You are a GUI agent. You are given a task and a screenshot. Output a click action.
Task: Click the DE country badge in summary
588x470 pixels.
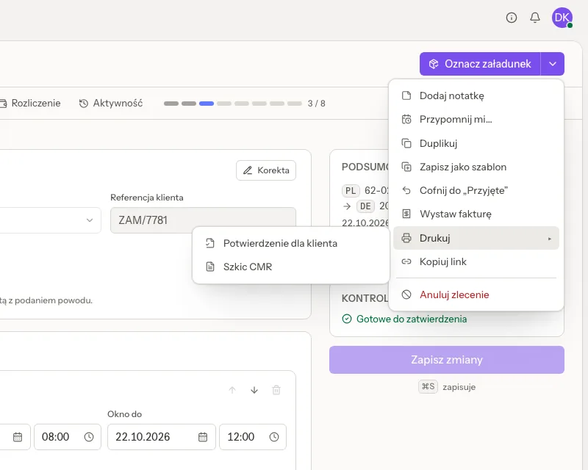click(365, 206)
